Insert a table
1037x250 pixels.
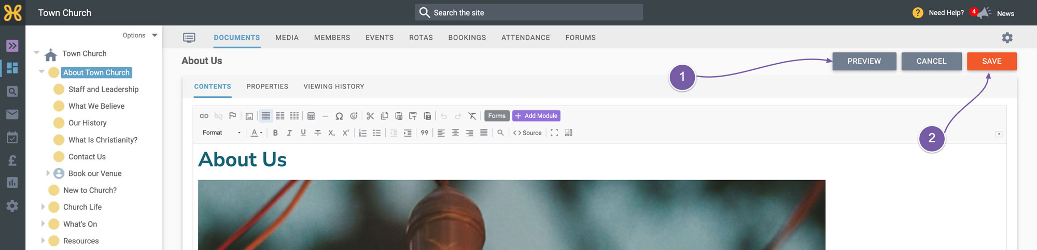pos(311,116)
